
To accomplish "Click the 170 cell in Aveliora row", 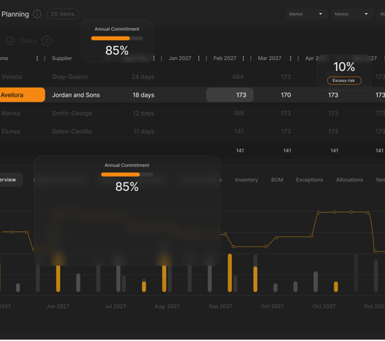I will 285,95.
